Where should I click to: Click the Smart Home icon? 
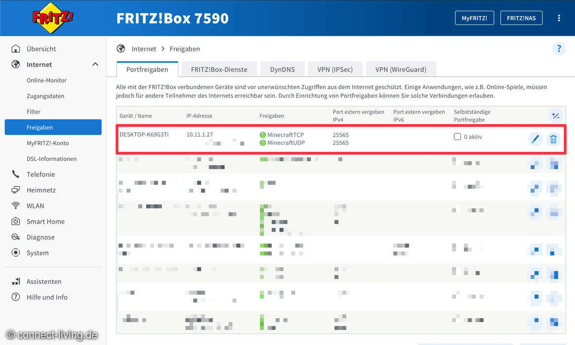pos(16,221)
